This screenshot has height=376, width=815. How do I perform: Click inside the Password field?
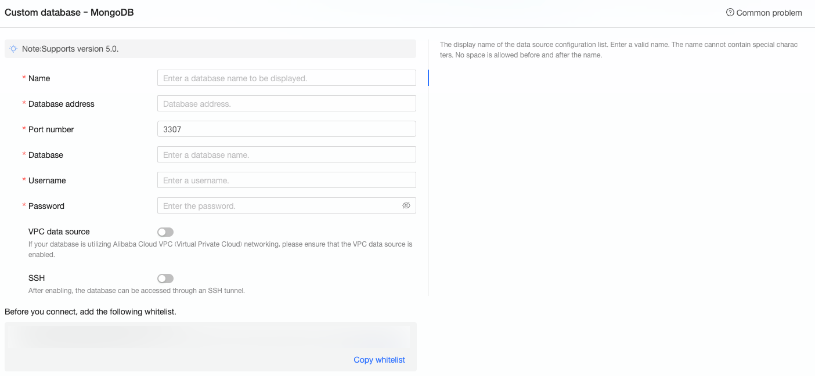pos(279,205)
